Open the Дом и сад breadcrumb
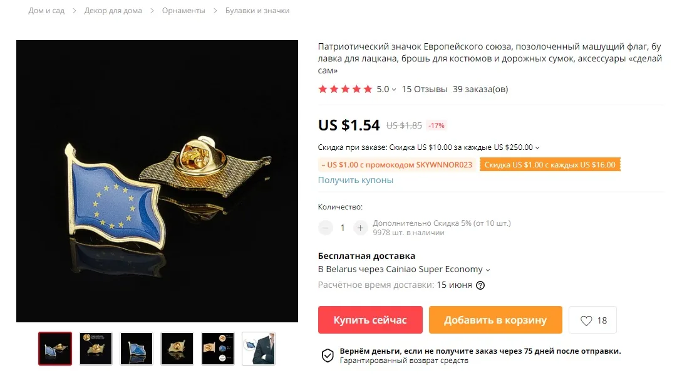Viewport: 677px width, 375px height. pyautogui.click(x=46, y=11)
